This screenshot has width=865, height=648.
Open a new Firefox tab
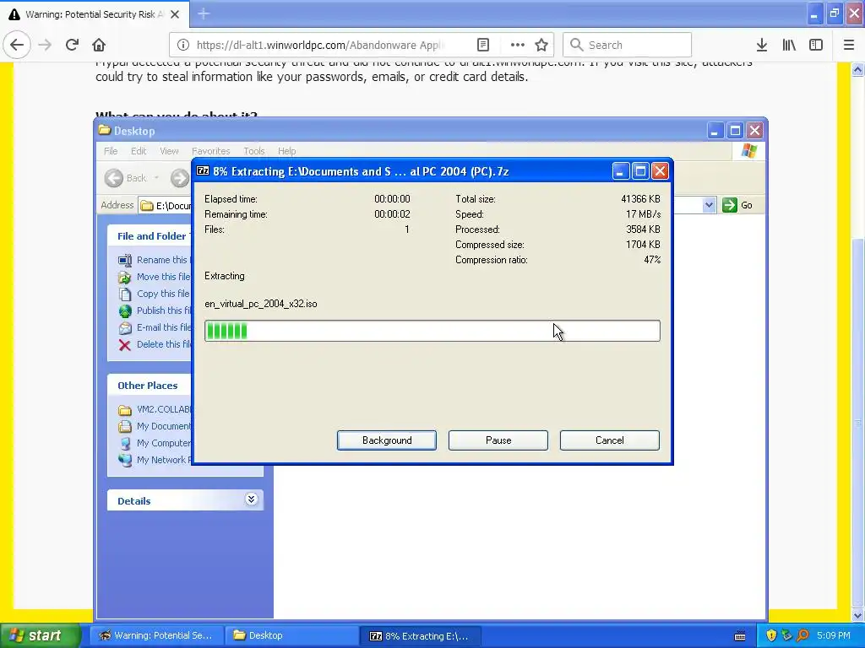click(203, 13)
